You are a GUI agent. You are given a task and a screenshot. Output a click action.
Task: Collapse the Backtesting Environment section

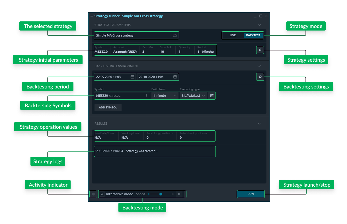259,66
